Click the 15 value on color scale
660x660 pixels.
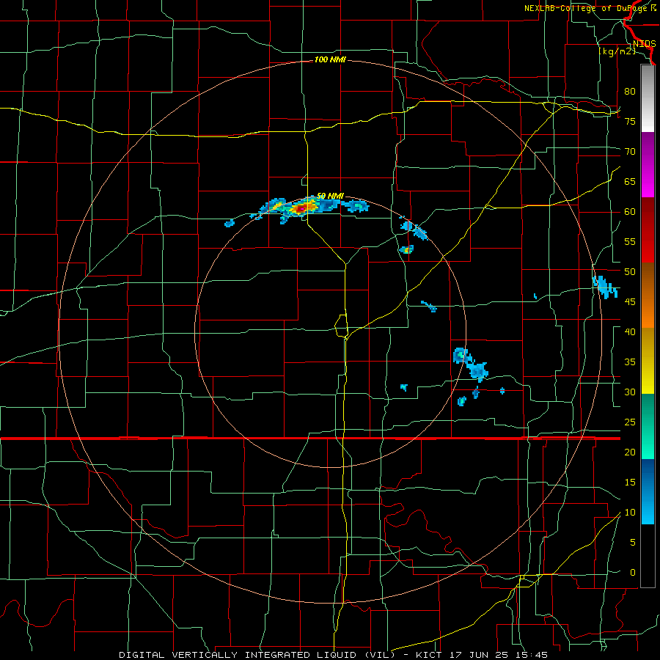630,482
